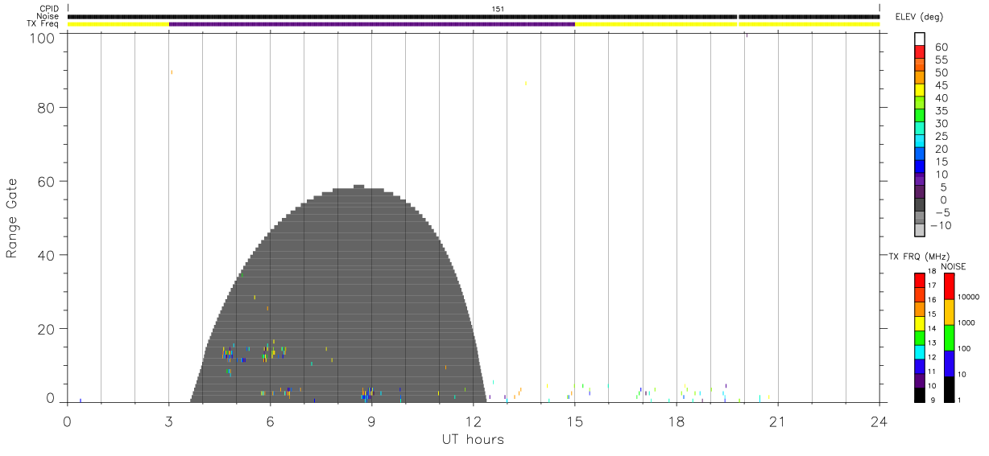Click range gate tick label 80
989x456 pixels.
[45, 107]
